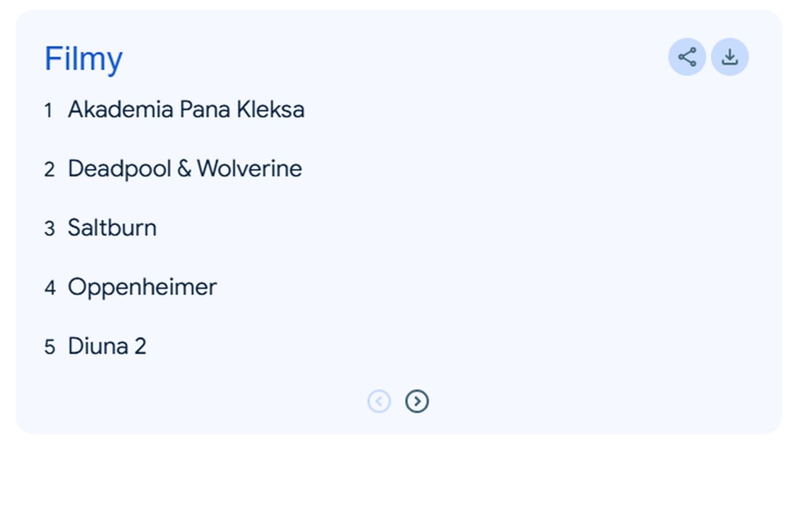Click the word Kleksa in first title

270,110
